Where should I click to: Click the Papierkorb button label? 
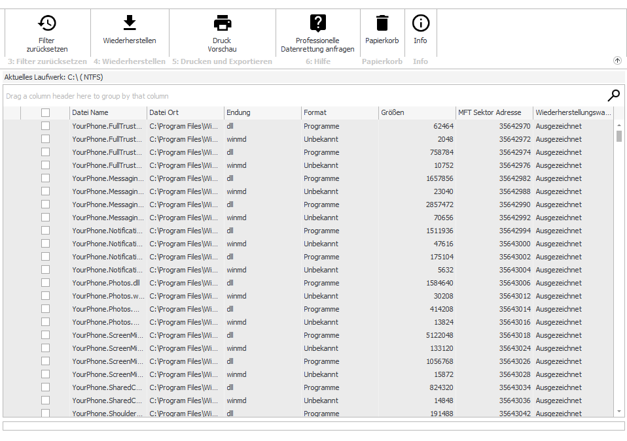382,41
